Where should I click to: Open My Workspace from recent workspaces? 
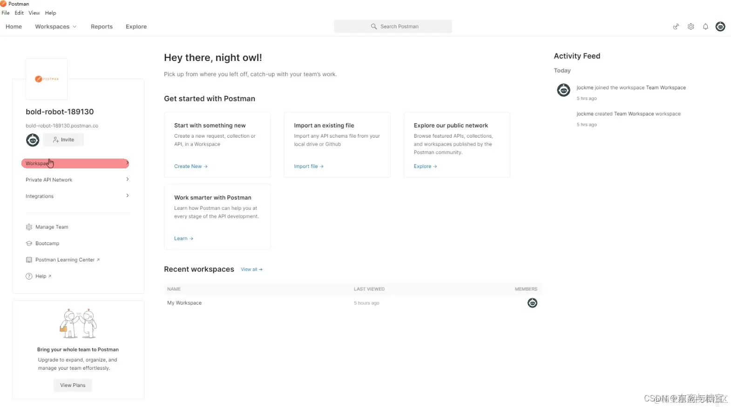click(184, 303)
